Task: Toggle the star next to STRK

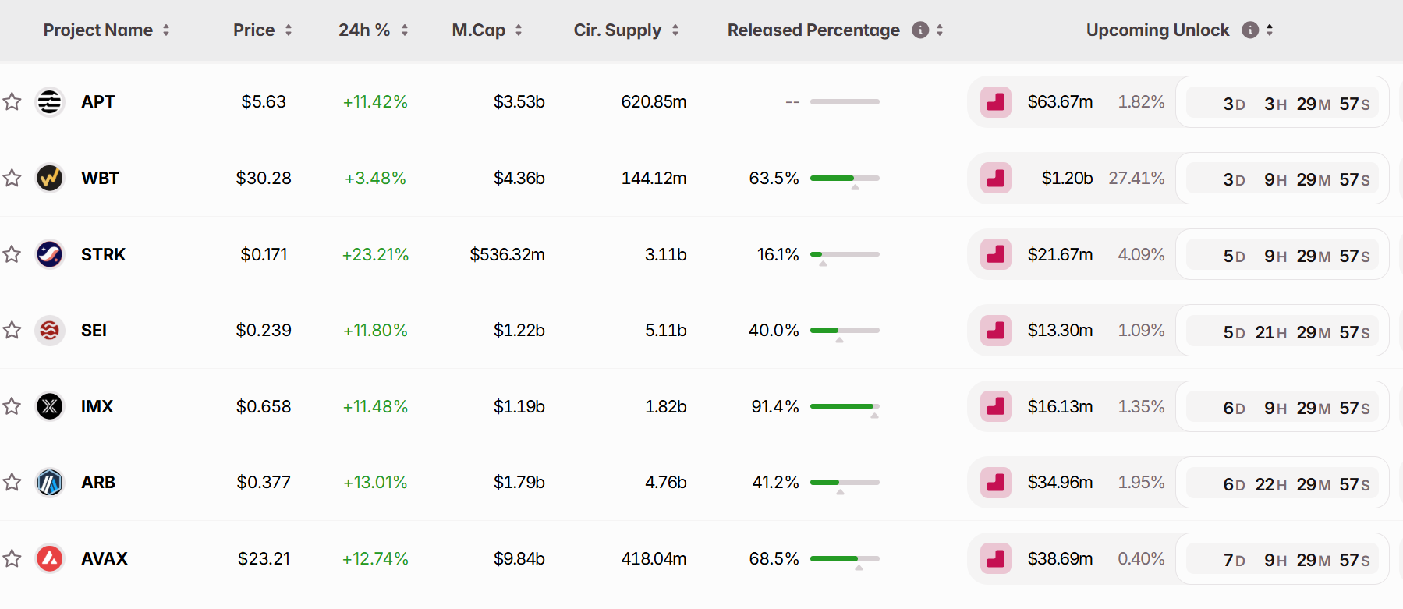Action: pos(12,254)
